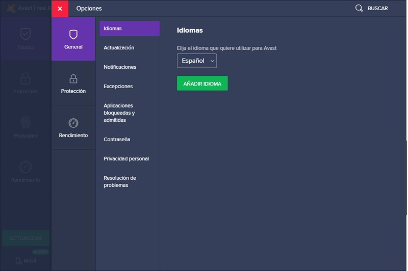This screenshot has height=271, width=408.
Task: Open Aplicaciones bloqueadas y admitidas
Action: pyautogui.click(x=119, y=113)
